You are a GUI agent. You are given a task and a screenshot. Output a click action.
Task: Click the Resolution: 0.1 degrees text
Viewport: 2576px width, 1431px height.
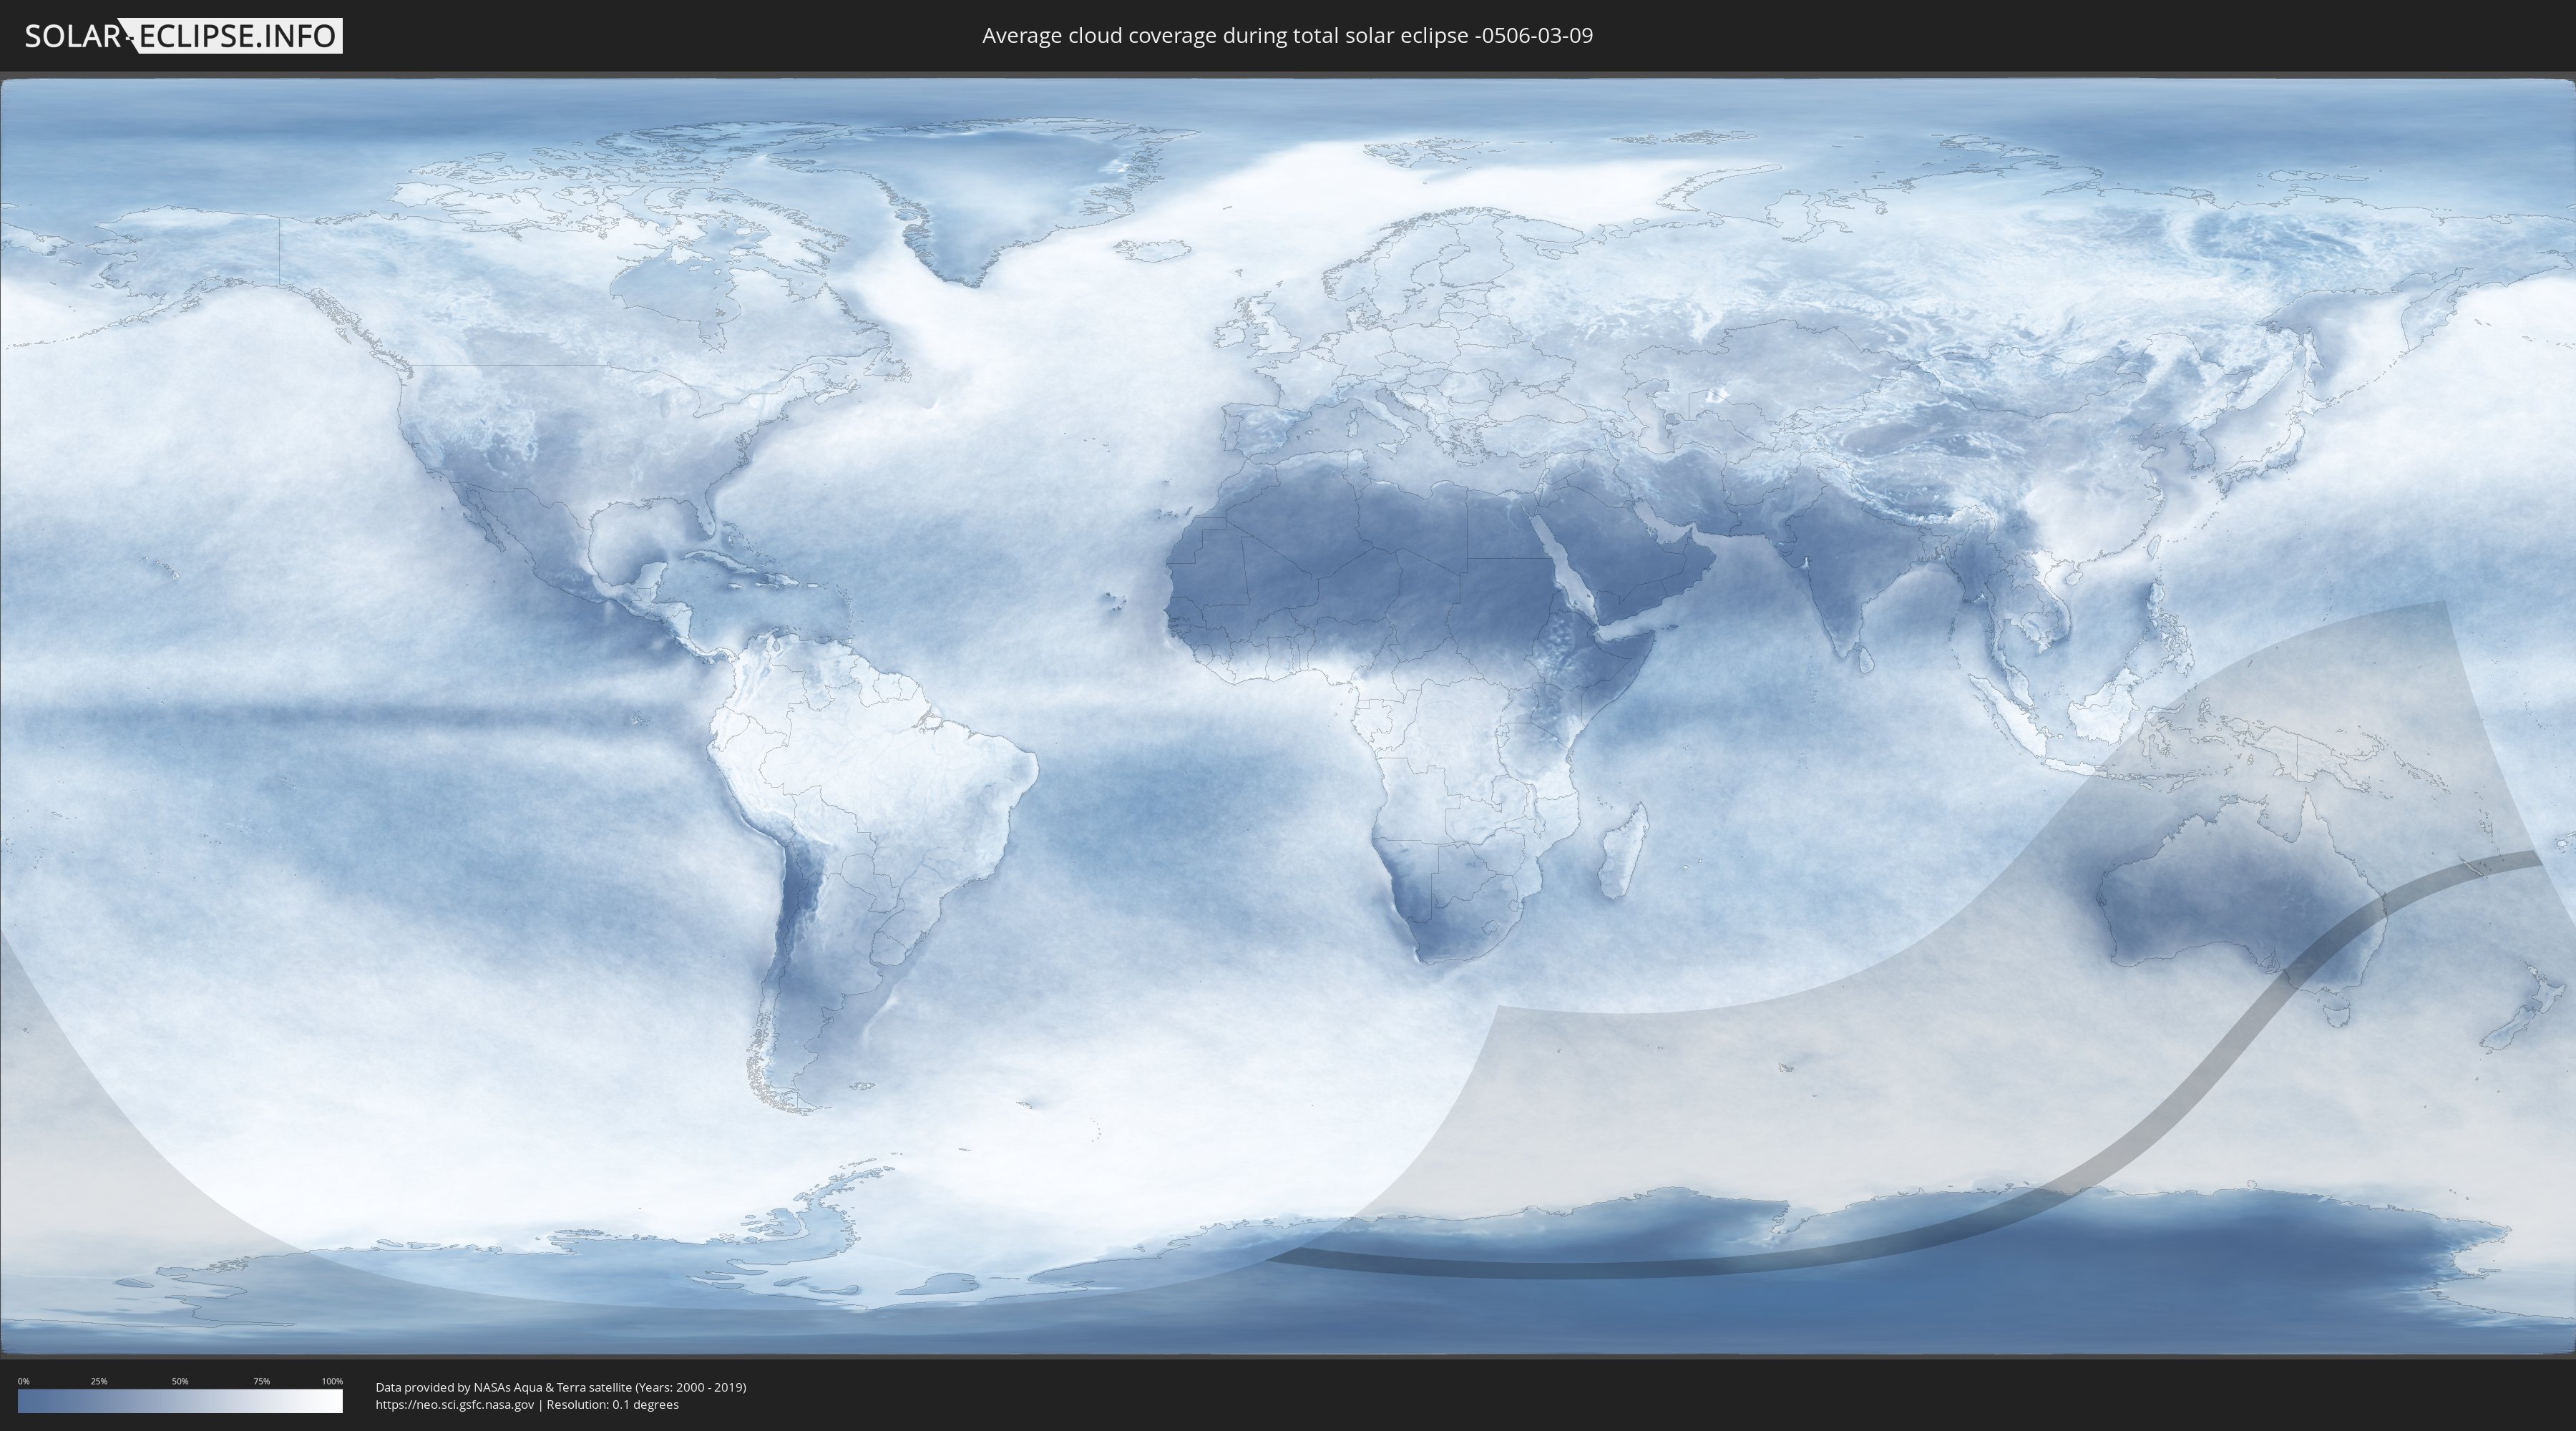pyautogui.click(x=612, y=1405)
